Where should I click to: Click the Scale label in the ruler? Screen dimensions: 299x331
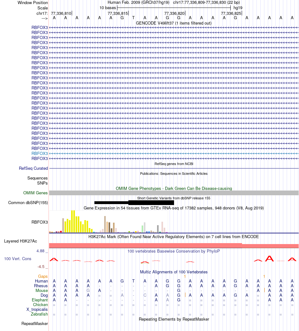tap(42, 8)
